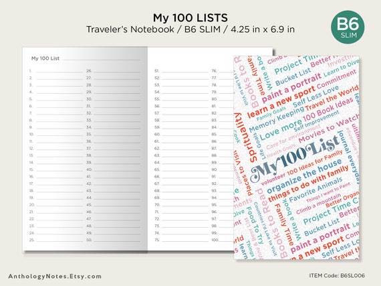Click the ITEM Code B6SL006 label
Image resolution: width=381 pixels, height=286 pixels.
pyautogui.click(x=337, y=275)
